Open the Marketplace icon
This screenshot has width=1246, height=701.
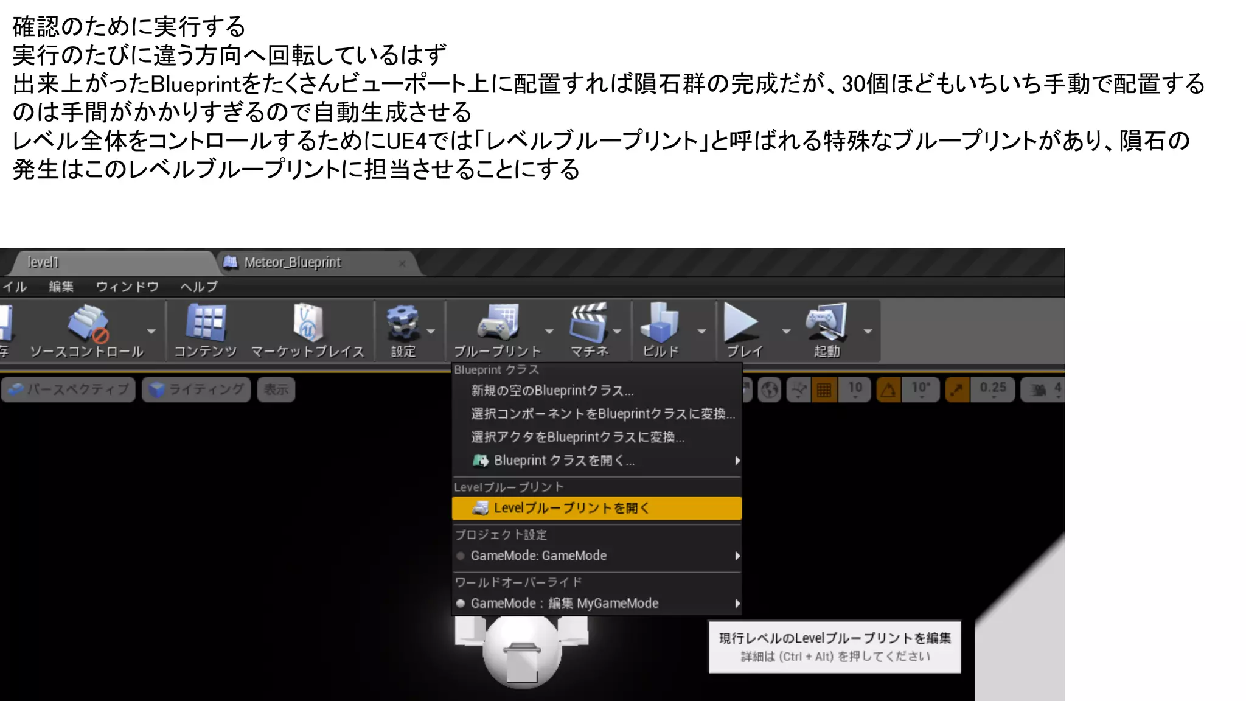[x=308, y=323]
